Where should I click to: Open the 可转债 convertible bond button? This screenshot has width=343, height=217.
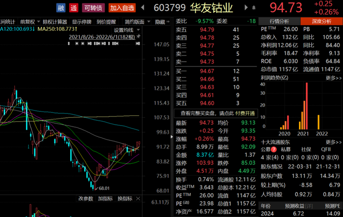point(93,8)
